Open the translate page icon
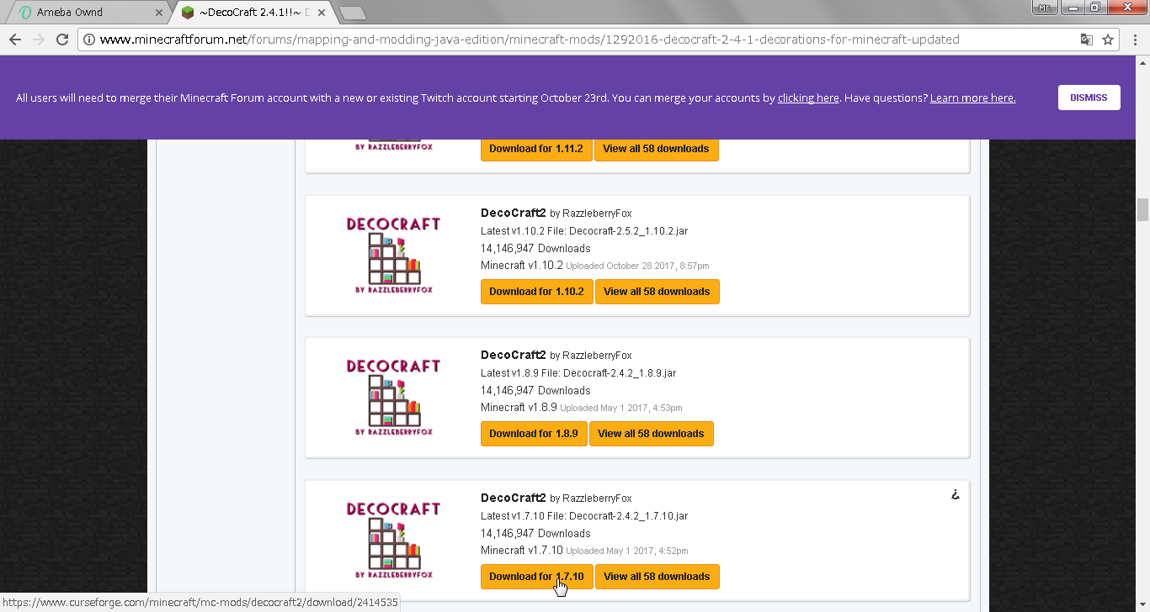The image size is (1150, 612). (x=1087, y=40)
